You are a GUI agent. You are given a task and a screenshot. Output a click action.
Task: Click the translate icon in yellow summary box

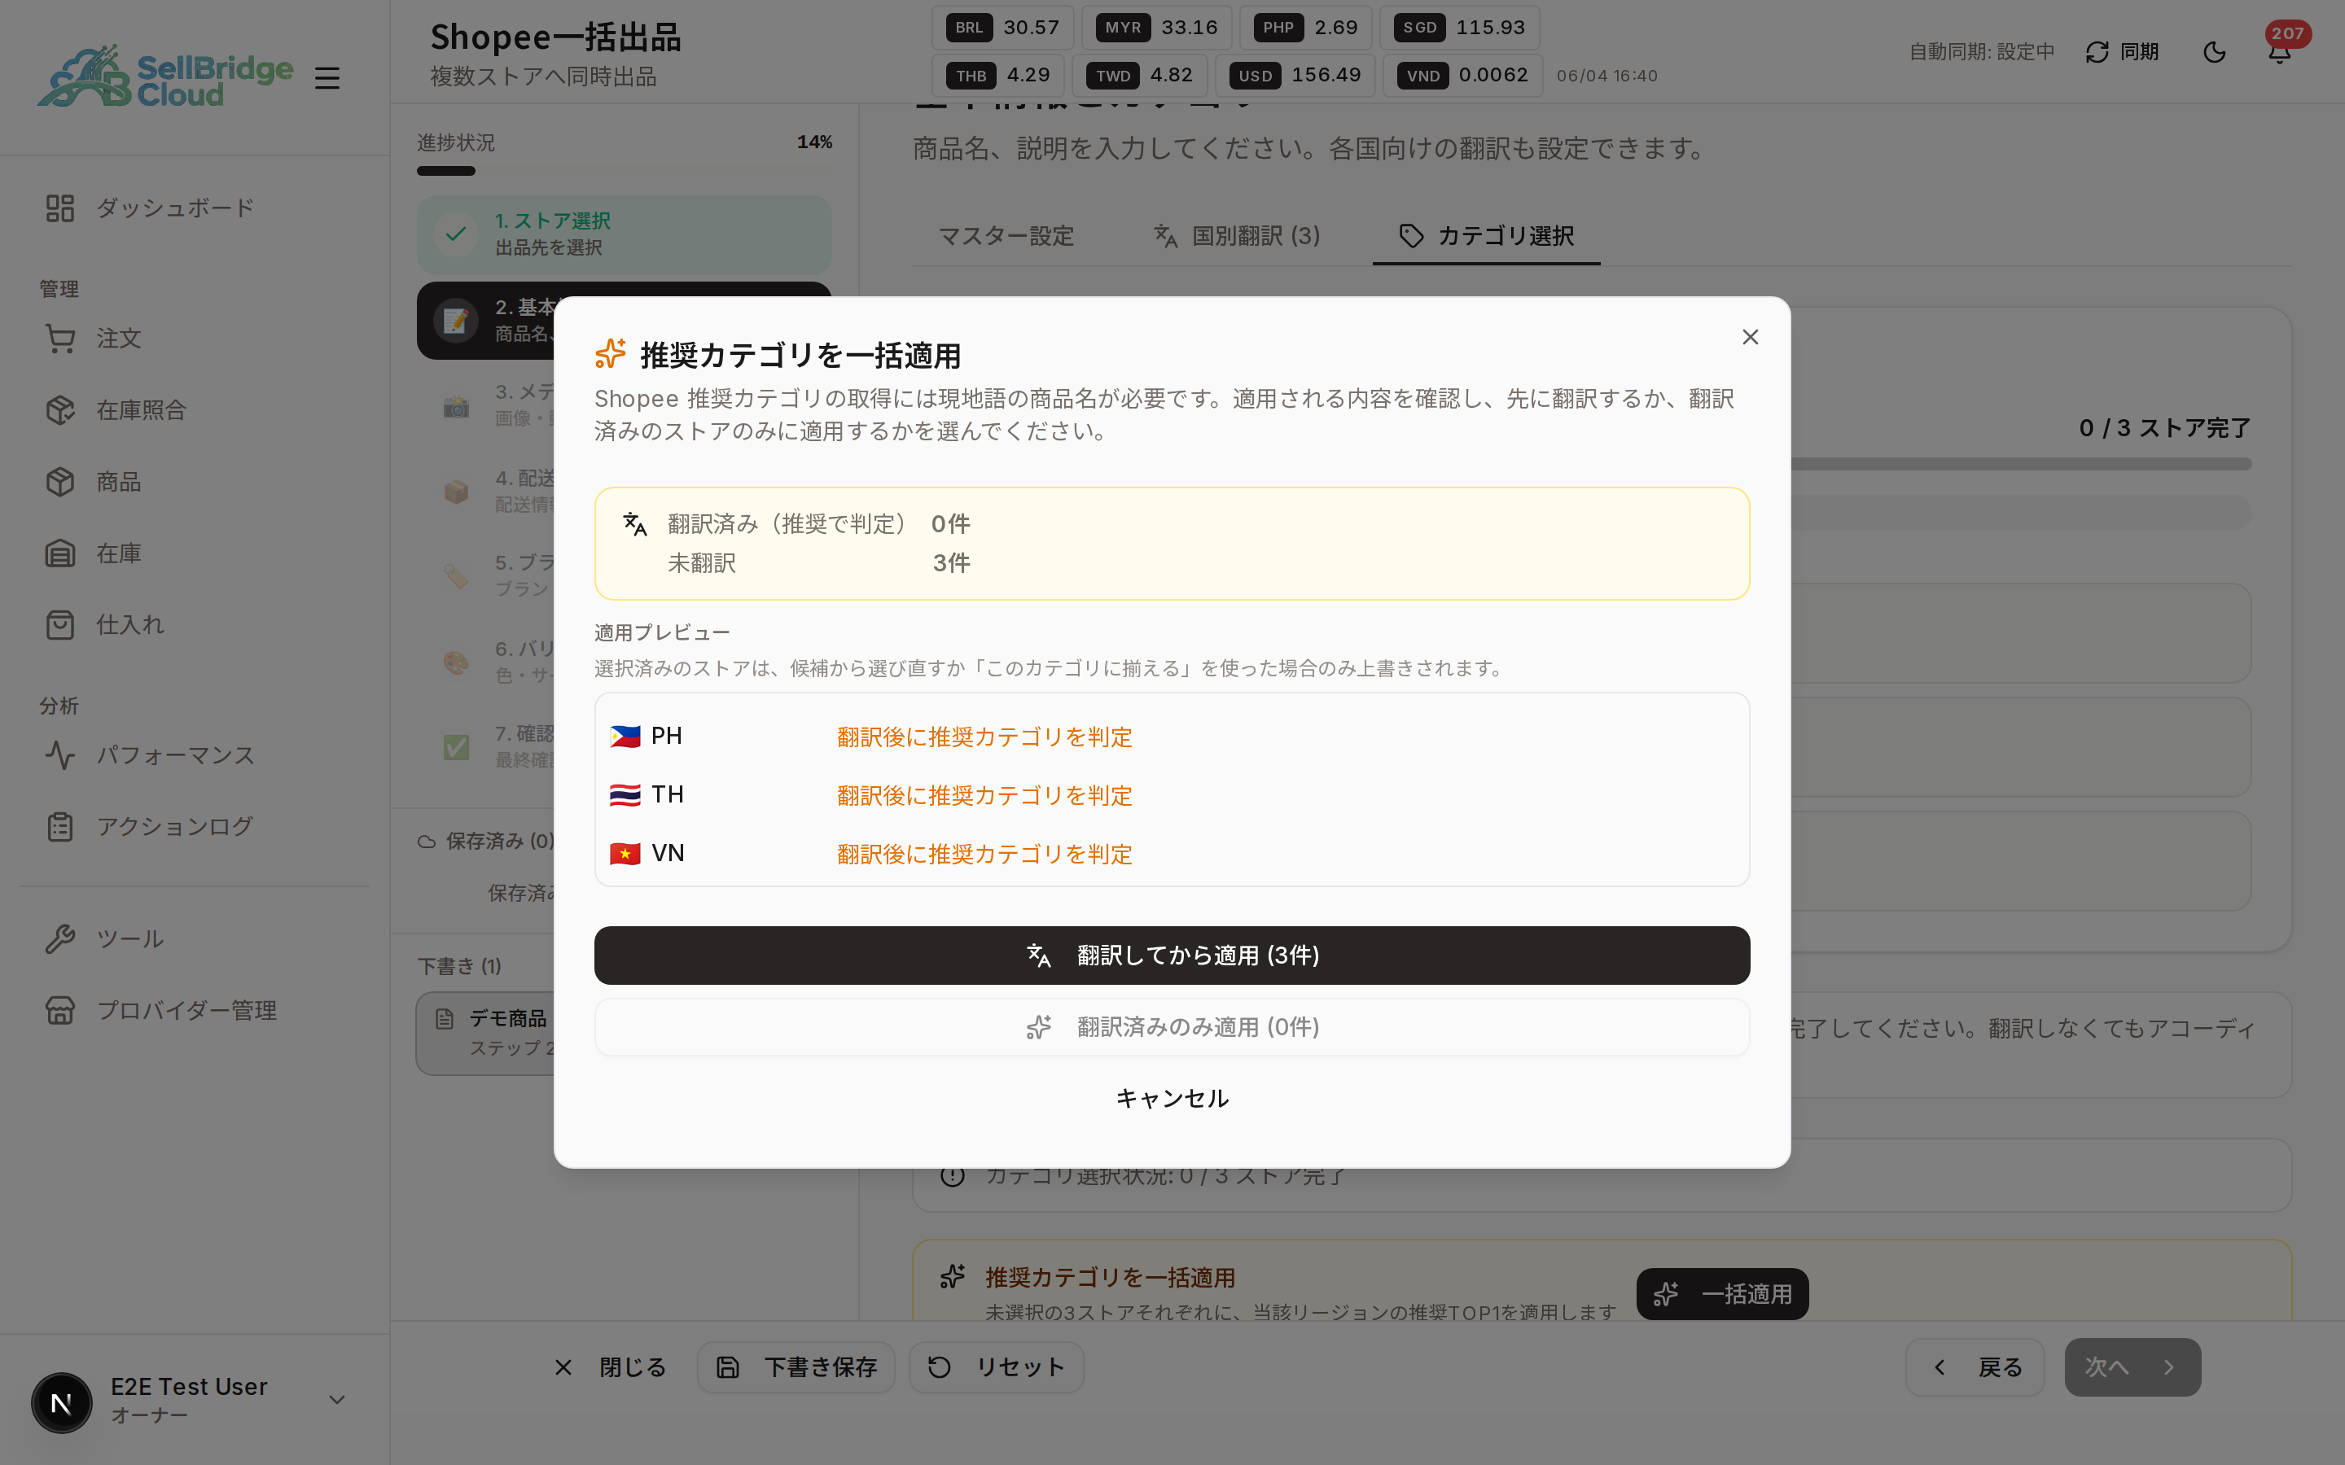pyautogui.click(x=635, y=524)
